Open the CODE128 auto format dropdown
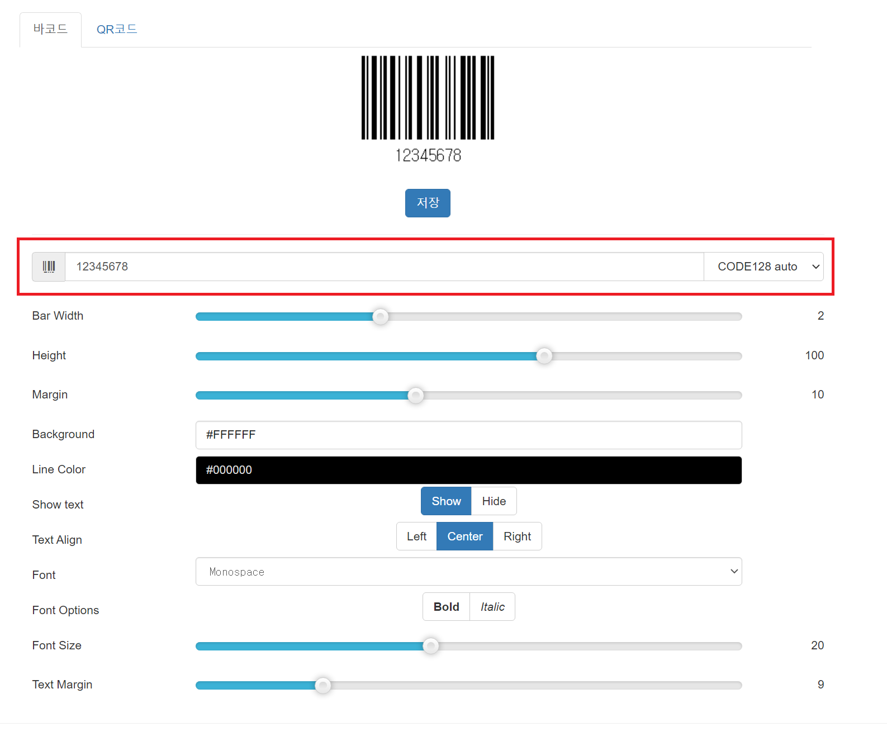Screen dimensions: 887x741 [763, 267]
